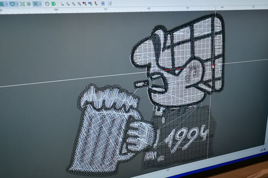Click the blue vertical needle lines icon
Screen dimensions: 268x178
pos(103,4)
